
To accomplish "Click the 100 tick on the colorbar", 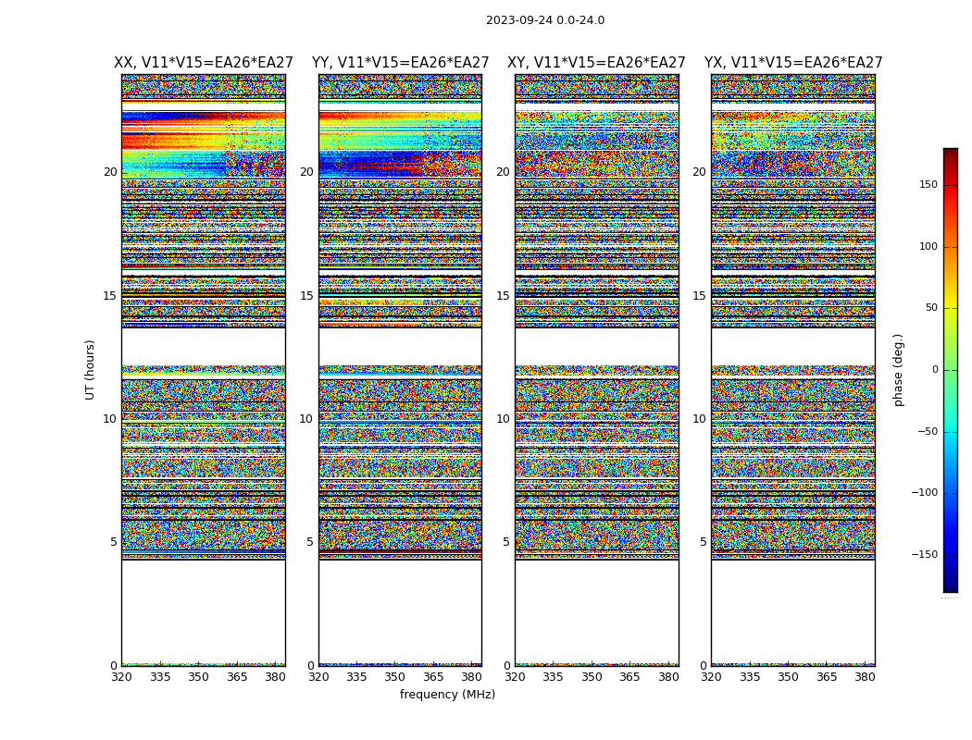I will point(928,246).
